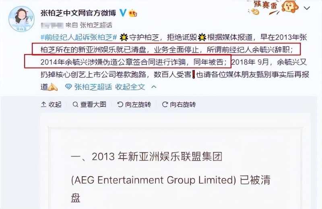
Task: Open the 张柏芝中文网官方微博 account name
Action: tap(78, 13)
